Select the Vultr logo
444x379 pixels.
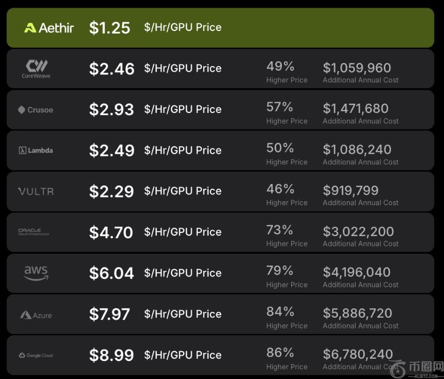pos(36,191)
